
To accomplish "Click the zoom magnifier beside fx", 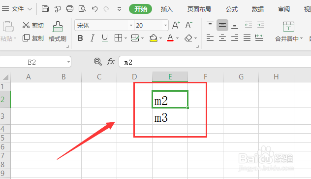I will pos(98,62).
